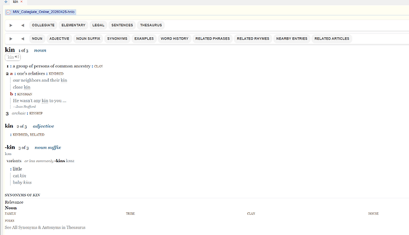Open synonym HOUSE
The width and height of the screenshot is (409, 235).
(x=373, y=214)
